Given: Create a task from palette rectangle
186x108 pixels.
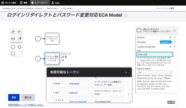Looking at the screenshot, I should (x=13, y=54).
